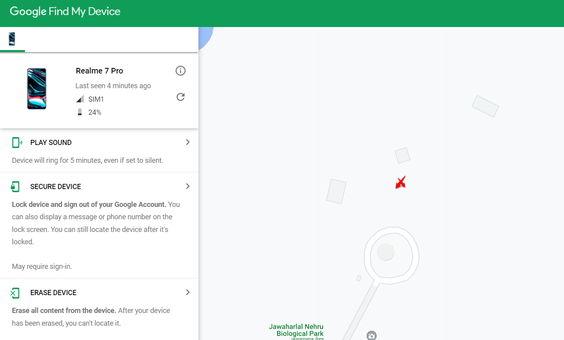This screenshot has height=340, width=564.
Task: Click the 'Last seen 4 minutes ago' text
Action: pos(113,86)
